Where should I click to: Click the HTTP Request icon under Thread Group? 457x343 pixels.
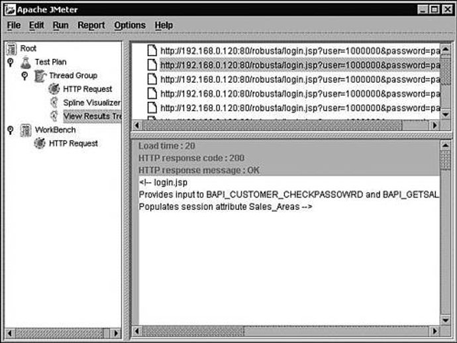tap(54, 89)
